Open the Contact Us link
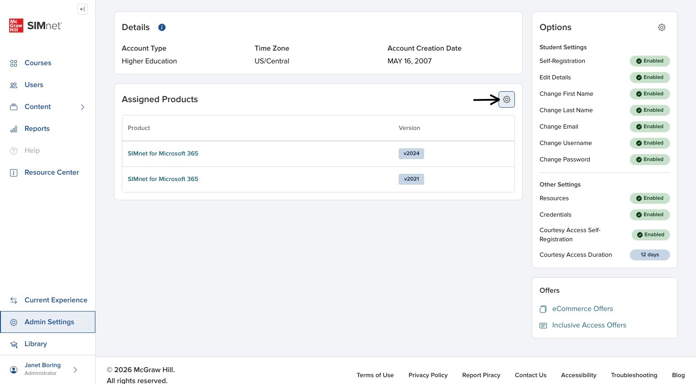Image resolution: width=696 pixels, height=384 pixels. (x=530, y=375)
